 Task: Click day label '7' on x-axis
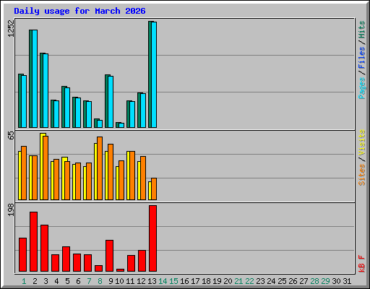click(89, 281)
